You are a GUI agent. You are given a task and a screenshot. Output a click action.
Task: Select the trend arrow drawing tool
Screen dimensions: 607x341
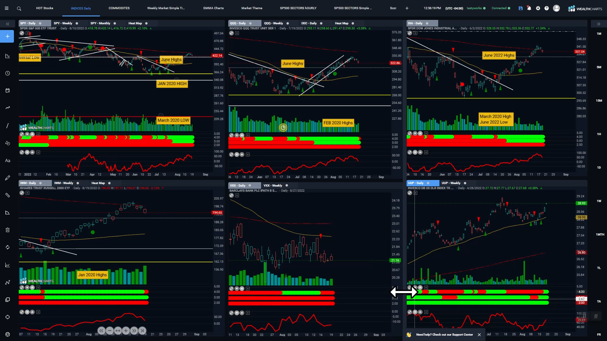8,108
